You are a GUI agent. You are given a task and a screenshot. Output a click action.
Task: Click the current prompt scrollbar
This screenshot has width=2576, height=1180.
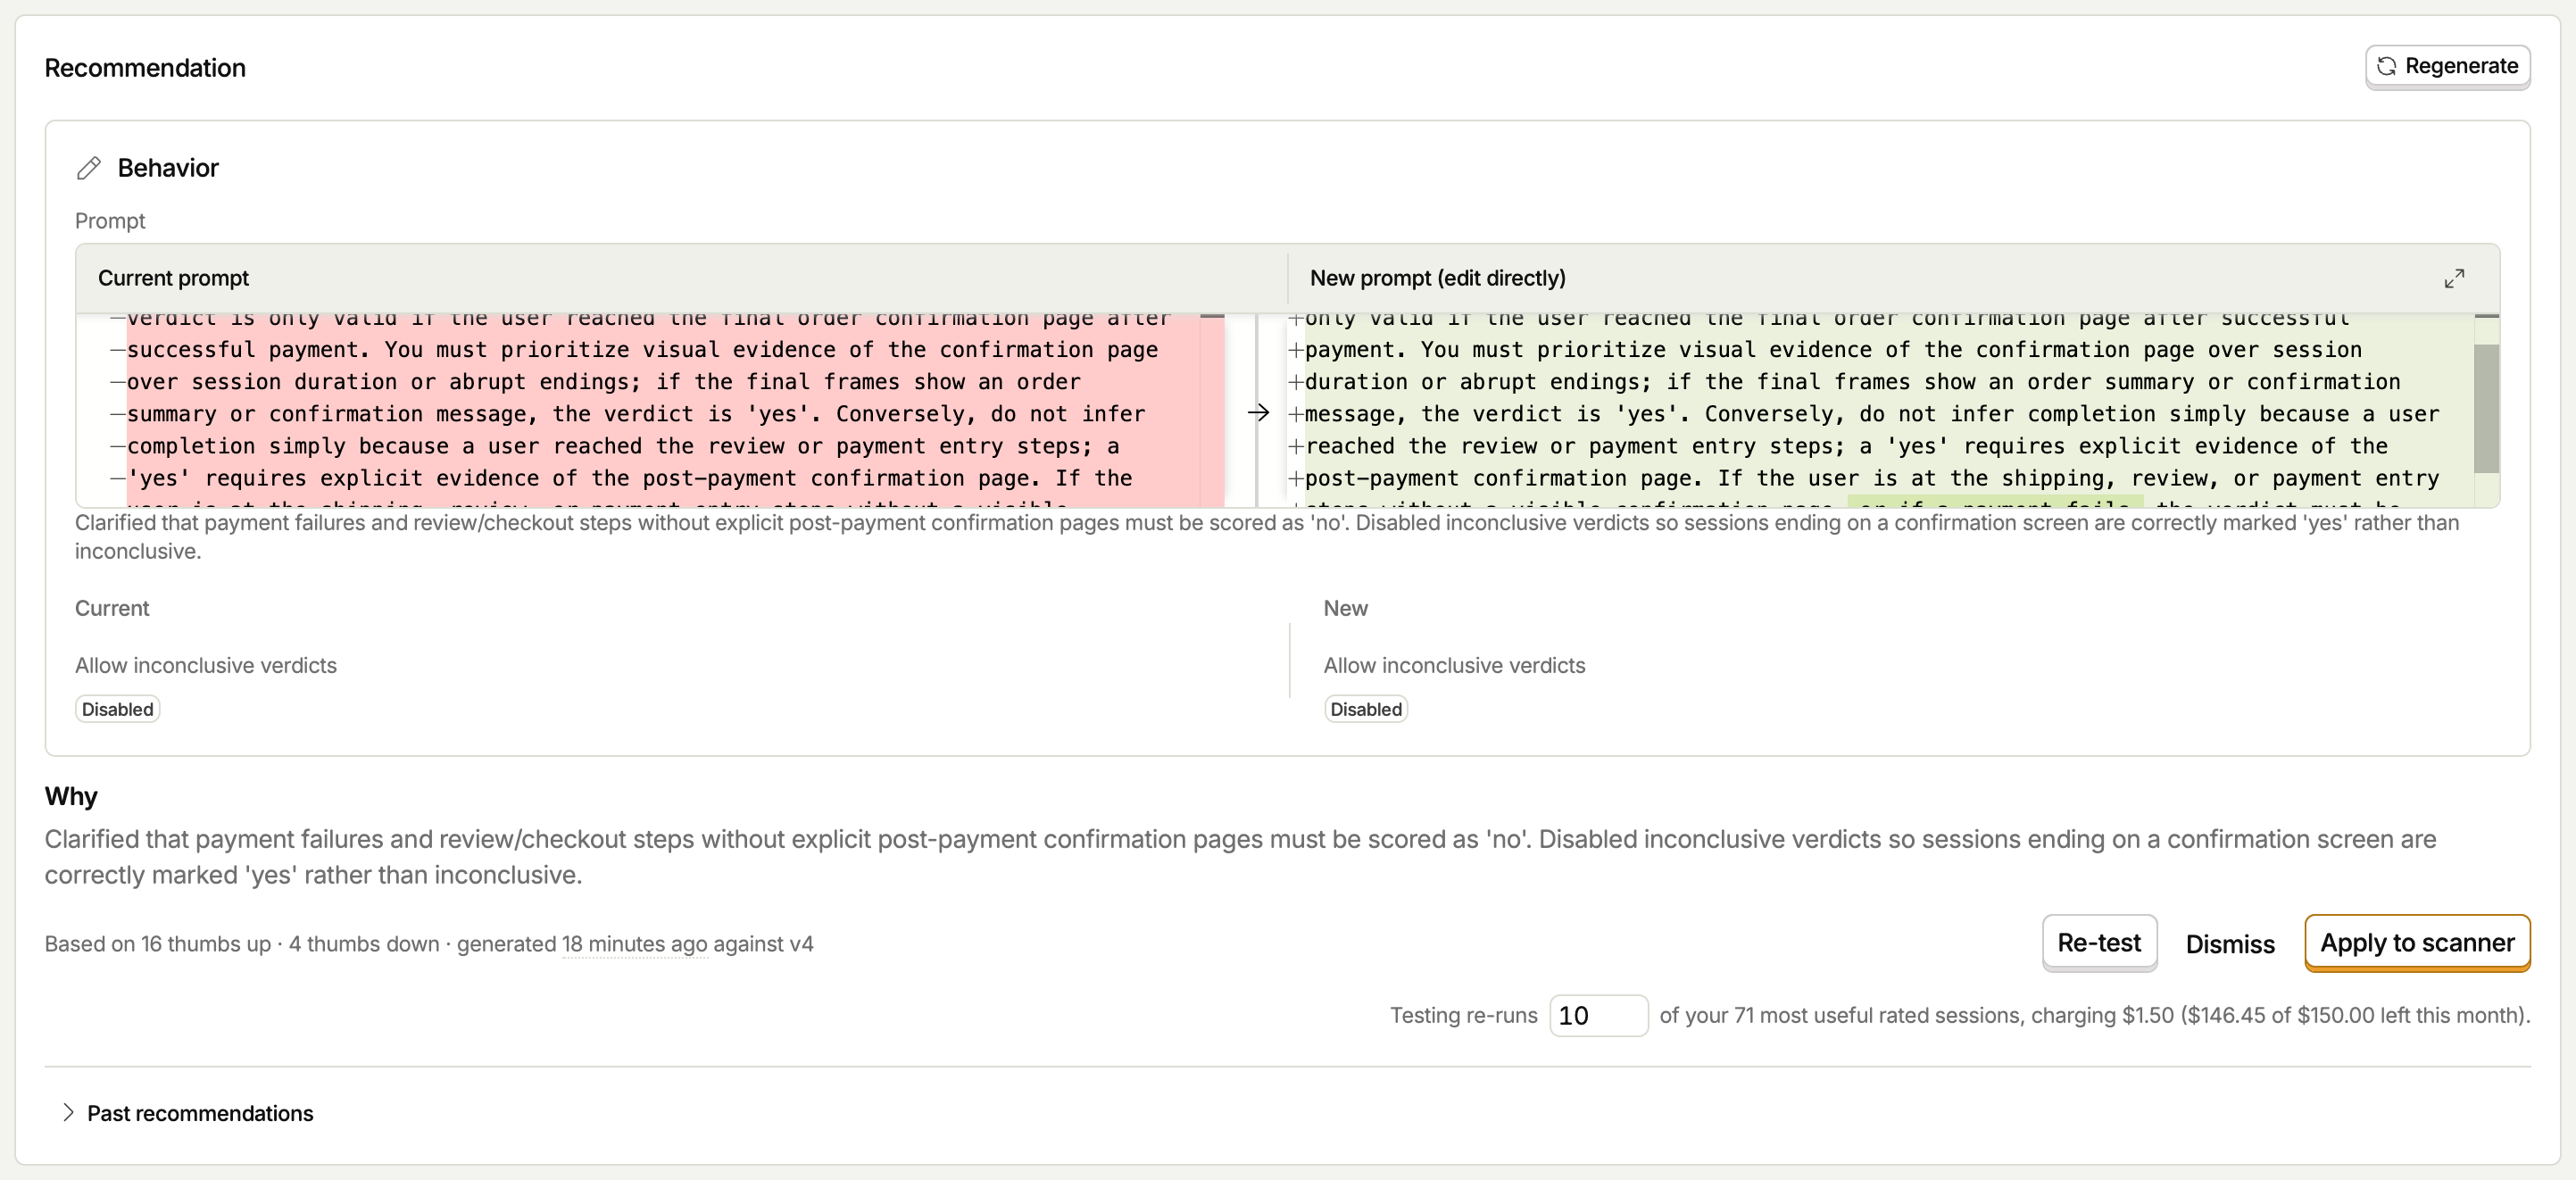pyautogui.click(x=1212, y=410)
